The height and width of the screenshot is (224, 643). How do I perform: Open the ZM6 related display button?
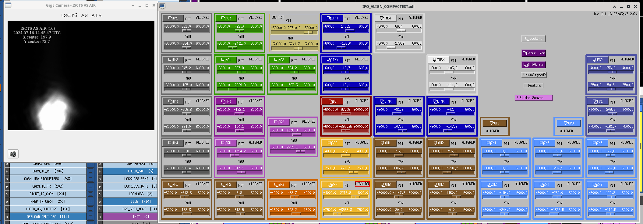pyautogui.click(x=598, y=185)
